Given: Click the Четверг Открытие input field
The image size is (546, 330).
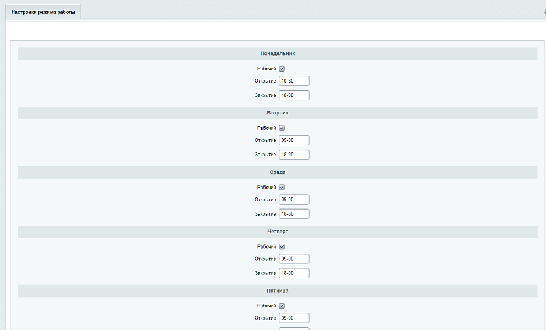Looking at the screenshot, I should tap(294, 259).
